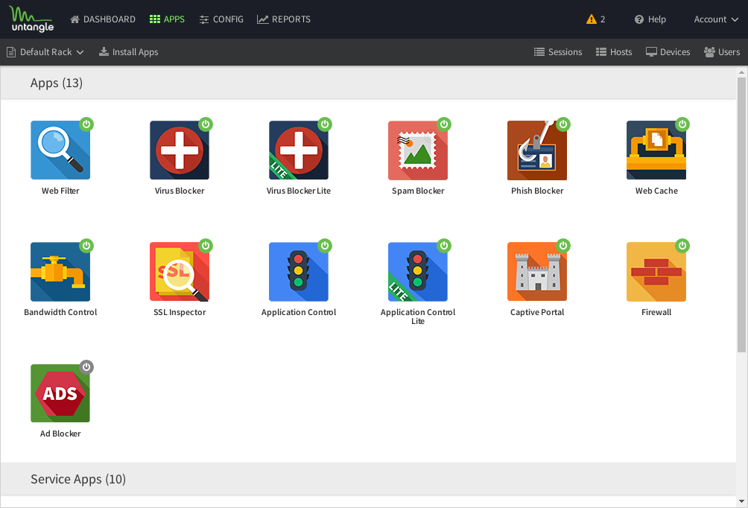The width and height of the screenshot is (748, 508).
Task: Toggle power indicator on Virus Blocker Lite
Action: pos(325,124)
